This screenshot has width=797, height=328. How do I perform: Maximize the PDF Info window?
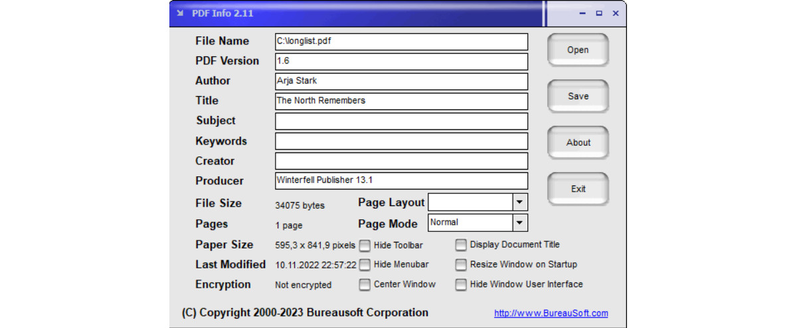tap(599, 13)
